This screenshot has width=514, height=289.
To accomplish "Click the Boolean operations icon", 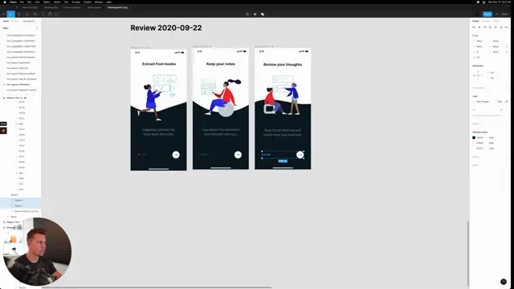I will pyautogui.click(x=263, y=14).
